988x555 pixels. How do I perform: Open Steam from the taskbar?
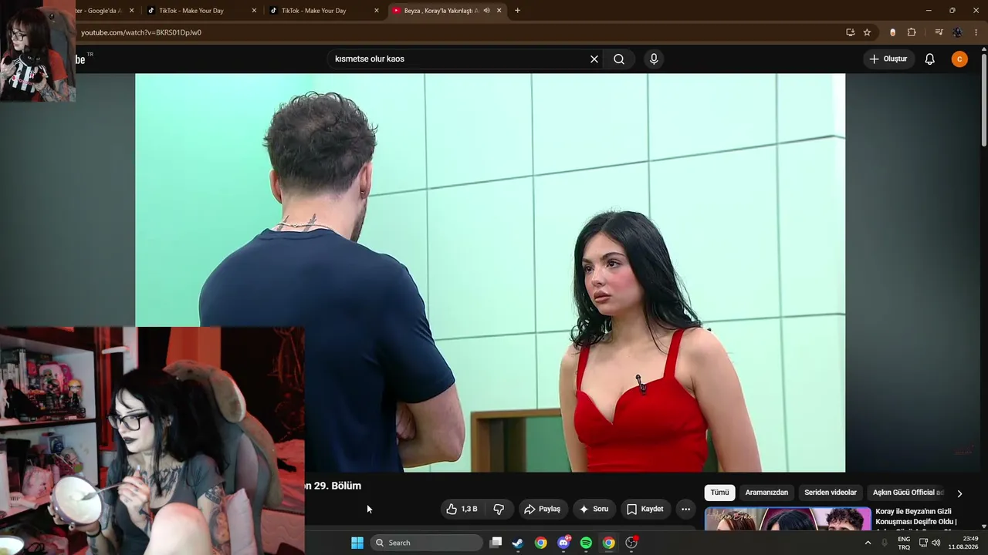(x=518, y=543)
